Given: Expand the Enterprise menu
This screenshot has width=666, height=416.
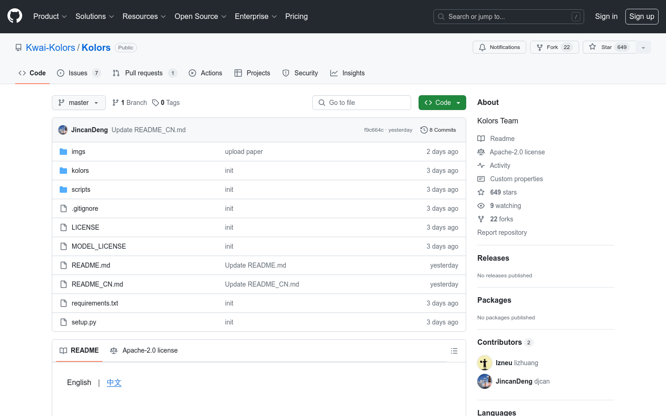Looking at the screenshot, I should pos(256,16).
